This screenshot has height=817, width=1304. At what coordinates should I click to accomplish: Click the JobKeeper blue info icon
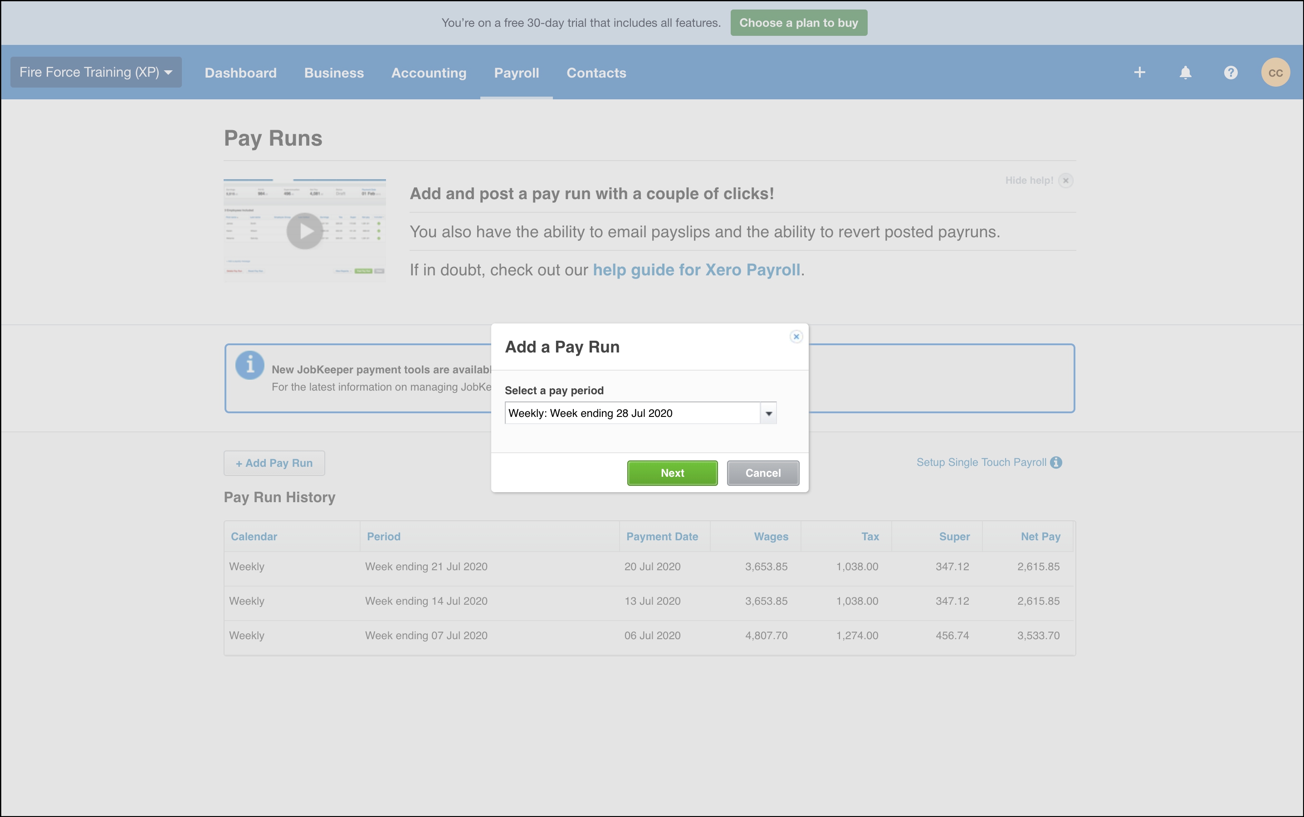[249, 365]
